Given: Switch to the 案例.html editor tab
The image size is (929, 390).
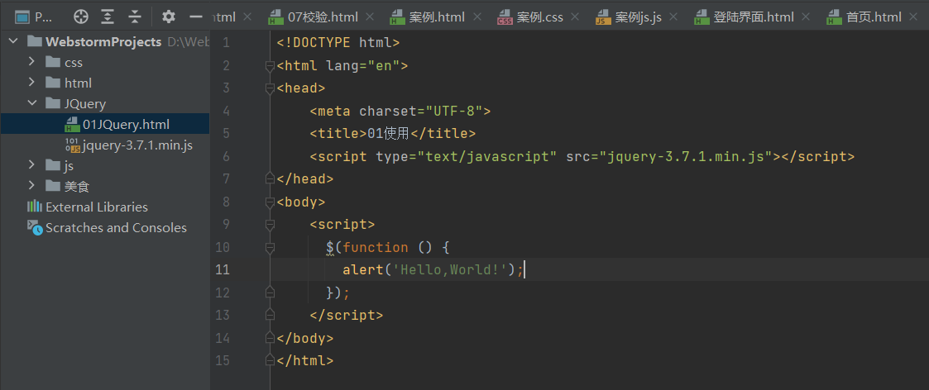Looking at the screenshot, I should pos(437,17).
